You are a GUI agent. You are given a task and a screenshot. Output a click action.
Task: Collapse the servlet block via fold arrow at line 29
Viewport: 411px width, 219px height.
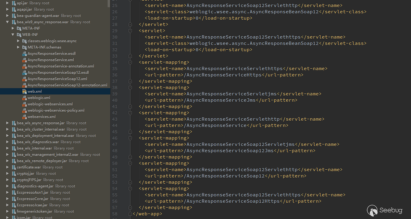pyautogui.click(x=130, y=31)
